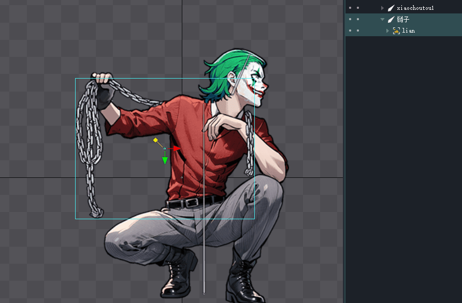Expand the xiaochoutou1 tree node
Viewport: 462px width, 303px height.
[x=382, y=8]
